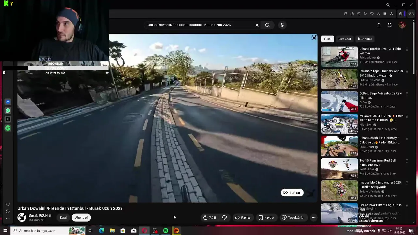
Task: Open the YouTube upload/create icon
Action: pyautogui.click(x=379, y=25)
